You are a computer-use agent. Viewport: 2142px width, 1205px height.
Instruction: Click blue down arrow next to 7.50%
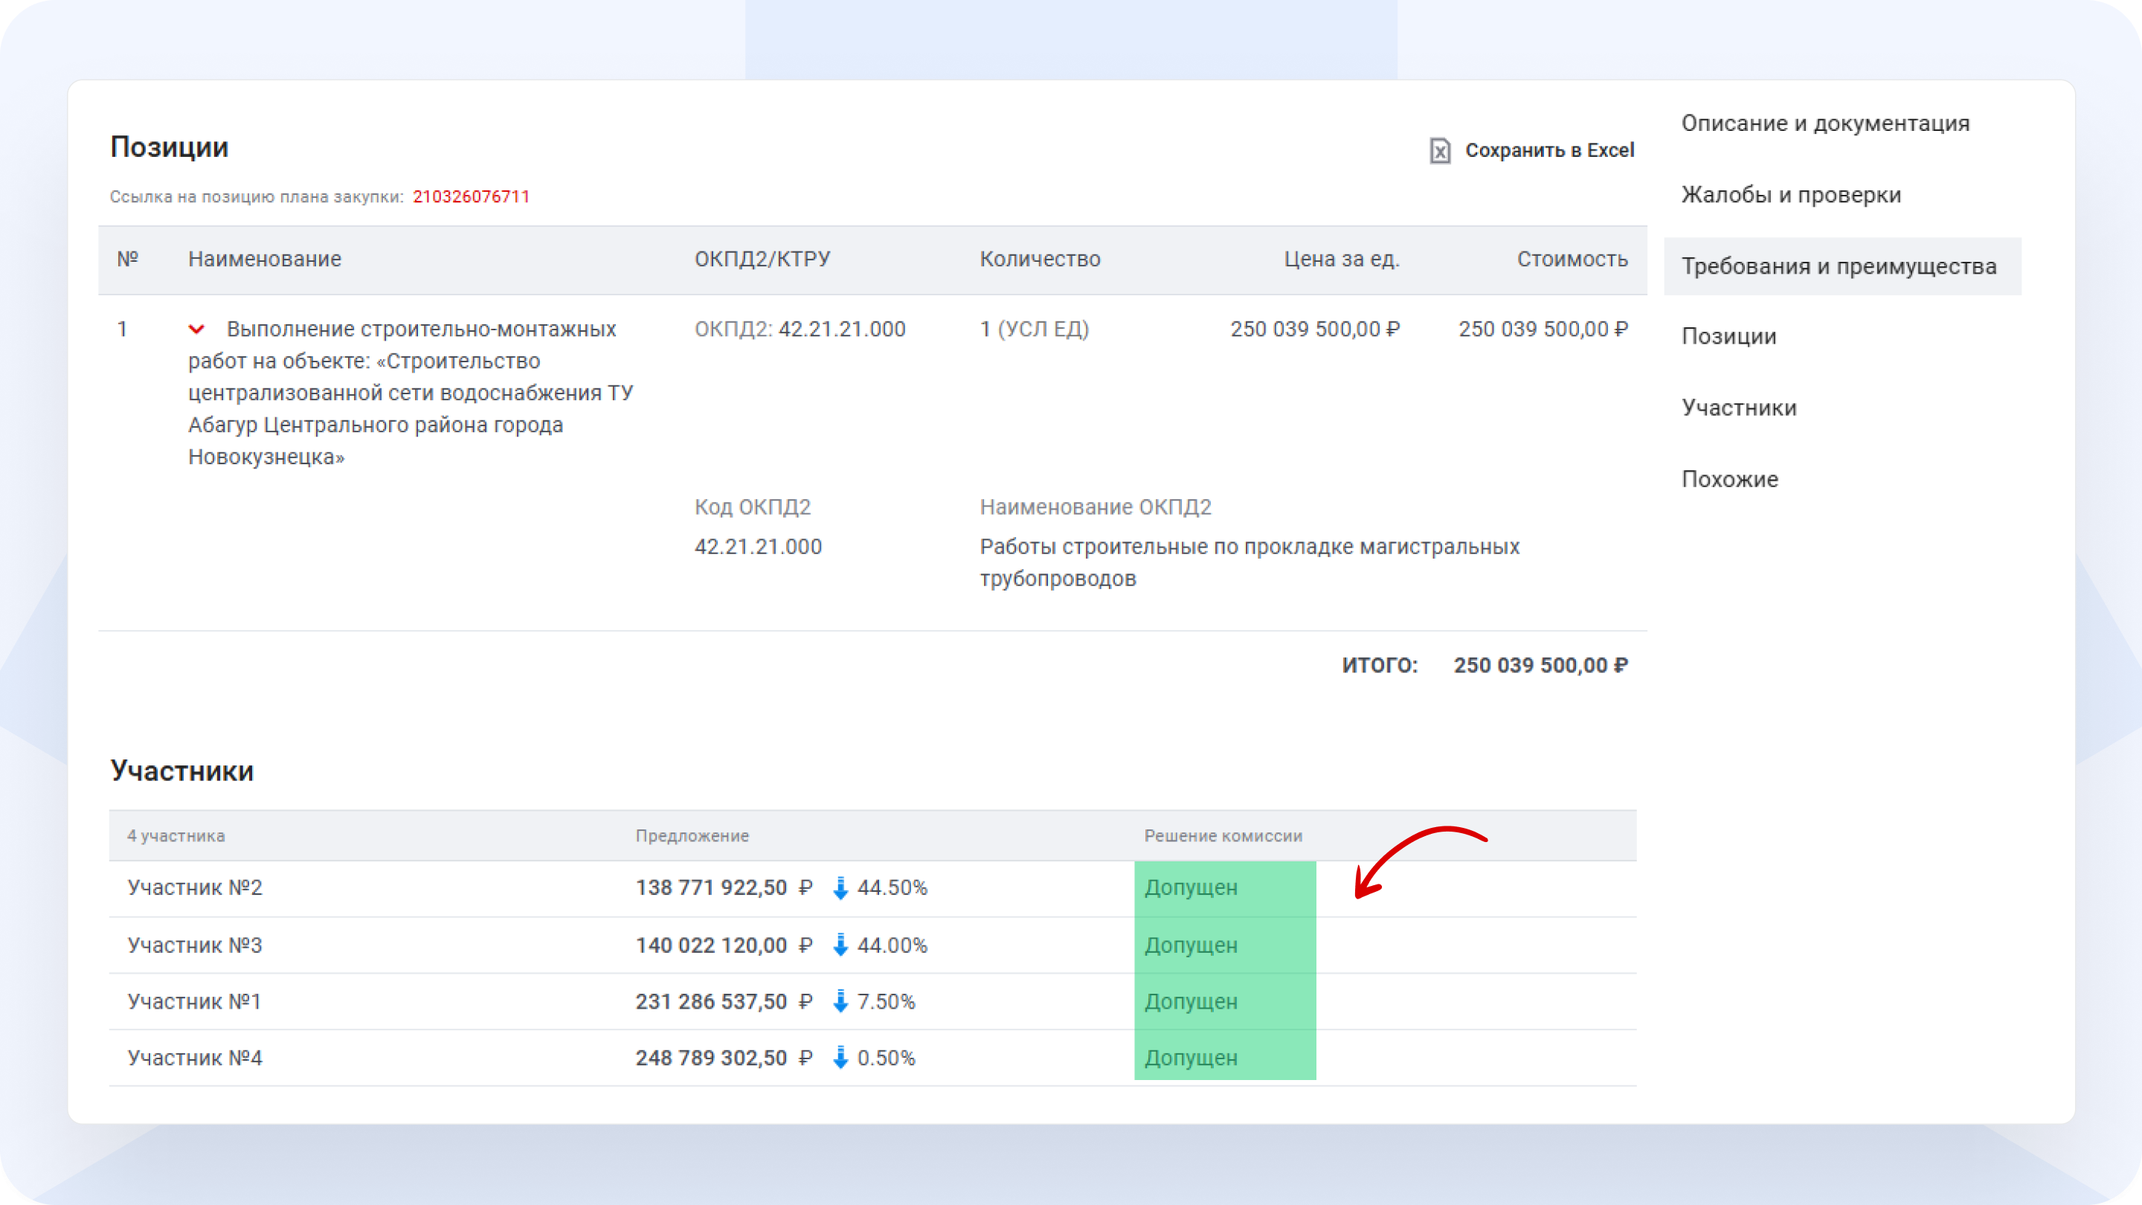[840, 1001]
